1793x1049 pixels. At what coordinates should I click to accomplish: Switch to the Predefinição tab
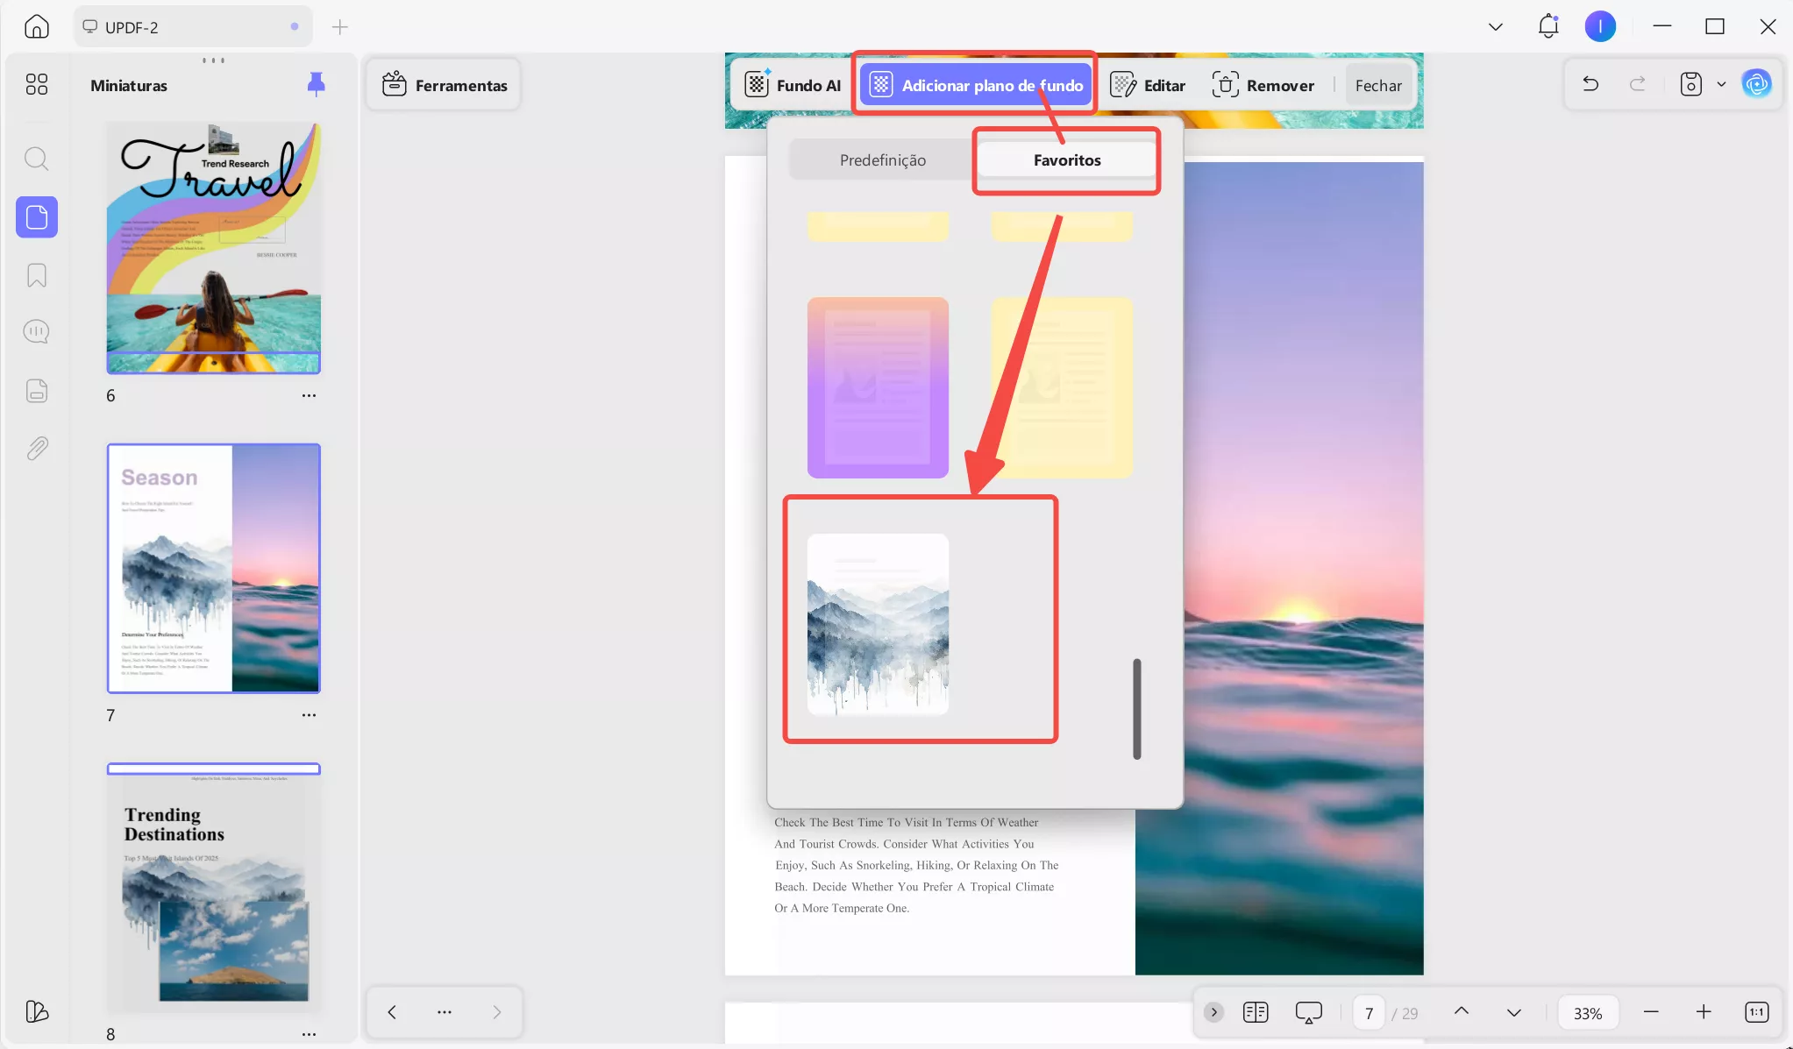point(882,159)
